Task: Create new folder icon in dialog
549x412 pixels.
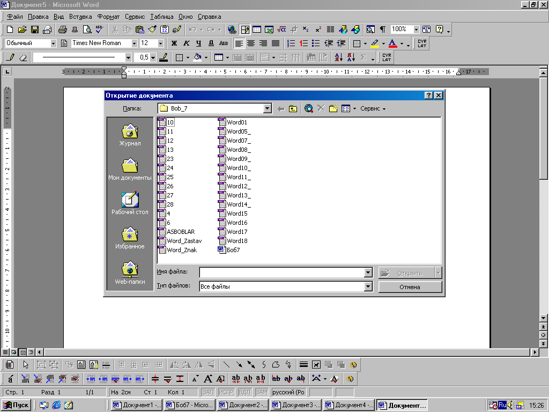Action: pyautogui.click(x=333, y=108)
